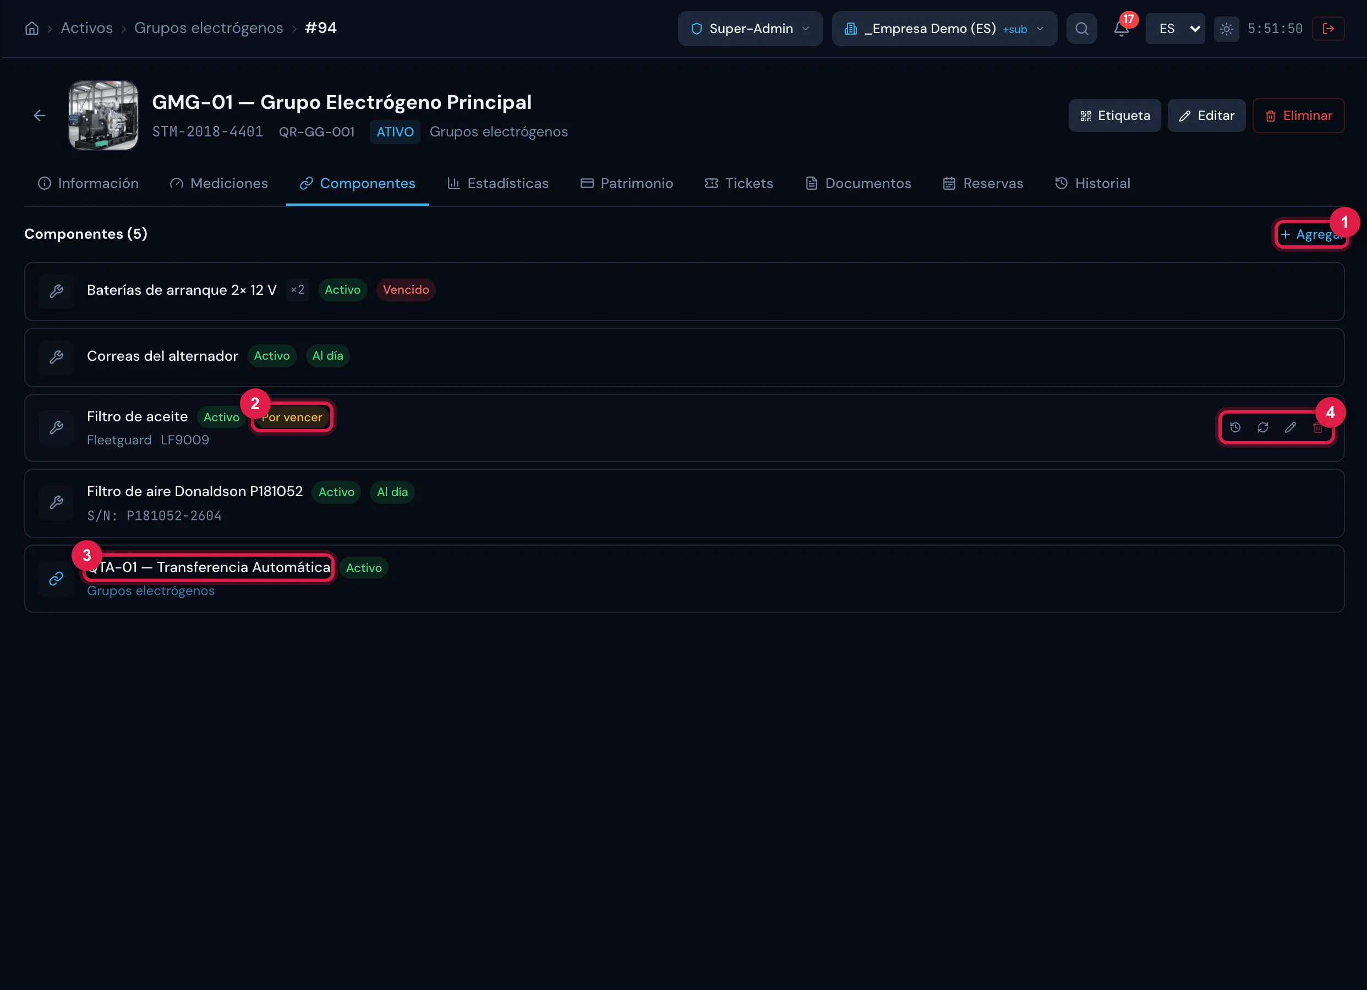The height and width of the screenshot is (990, 1367).
Task: Click wrench icon of Filtro de aire Donaldson
Action: click(x=56, y=503)
